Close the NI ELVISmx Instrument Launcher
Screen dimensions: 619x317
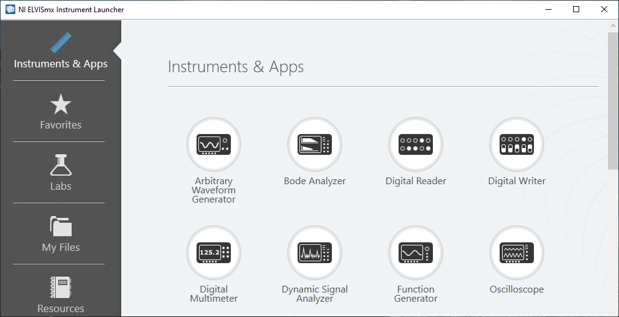[x=604, y=10]
